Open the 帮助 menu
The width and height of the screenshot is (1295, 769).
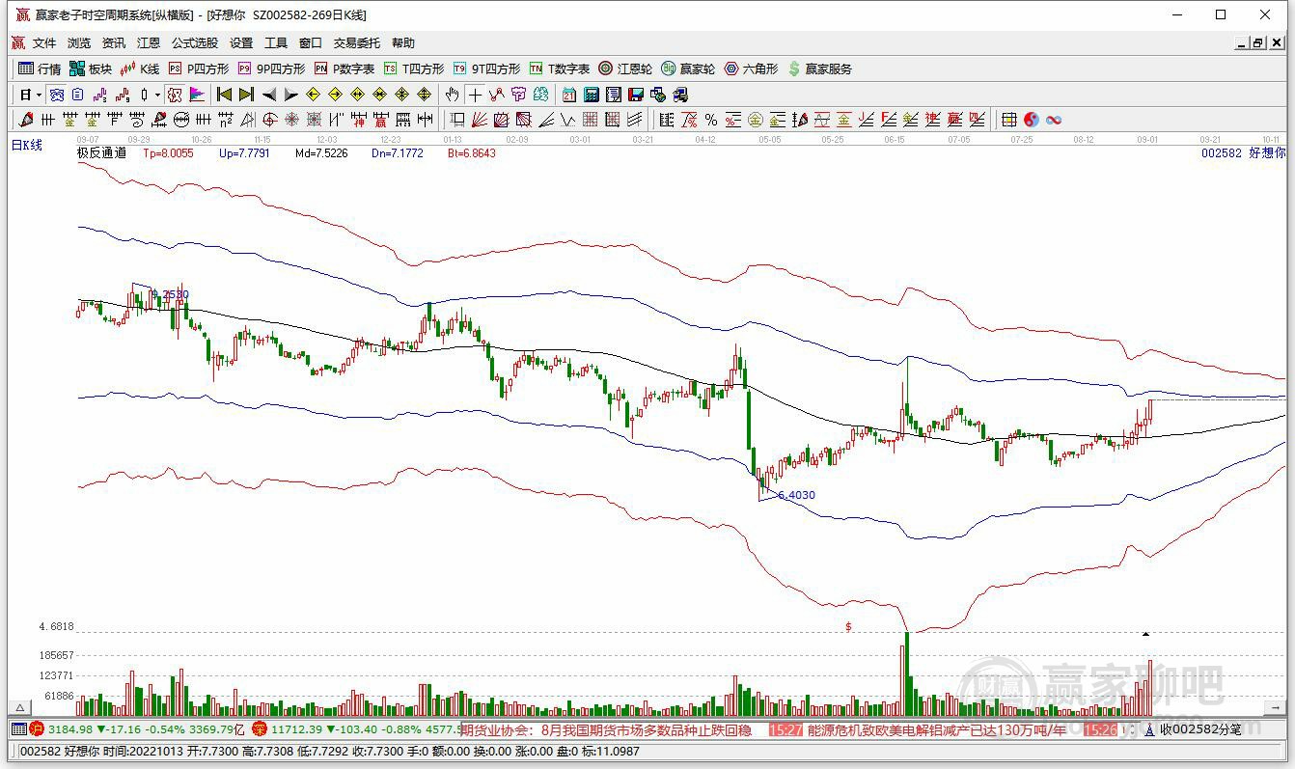point(403,43)
